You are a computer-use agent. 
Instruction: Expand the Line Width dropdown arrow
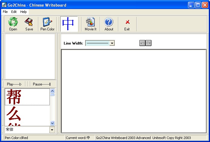tap(112, 43)
